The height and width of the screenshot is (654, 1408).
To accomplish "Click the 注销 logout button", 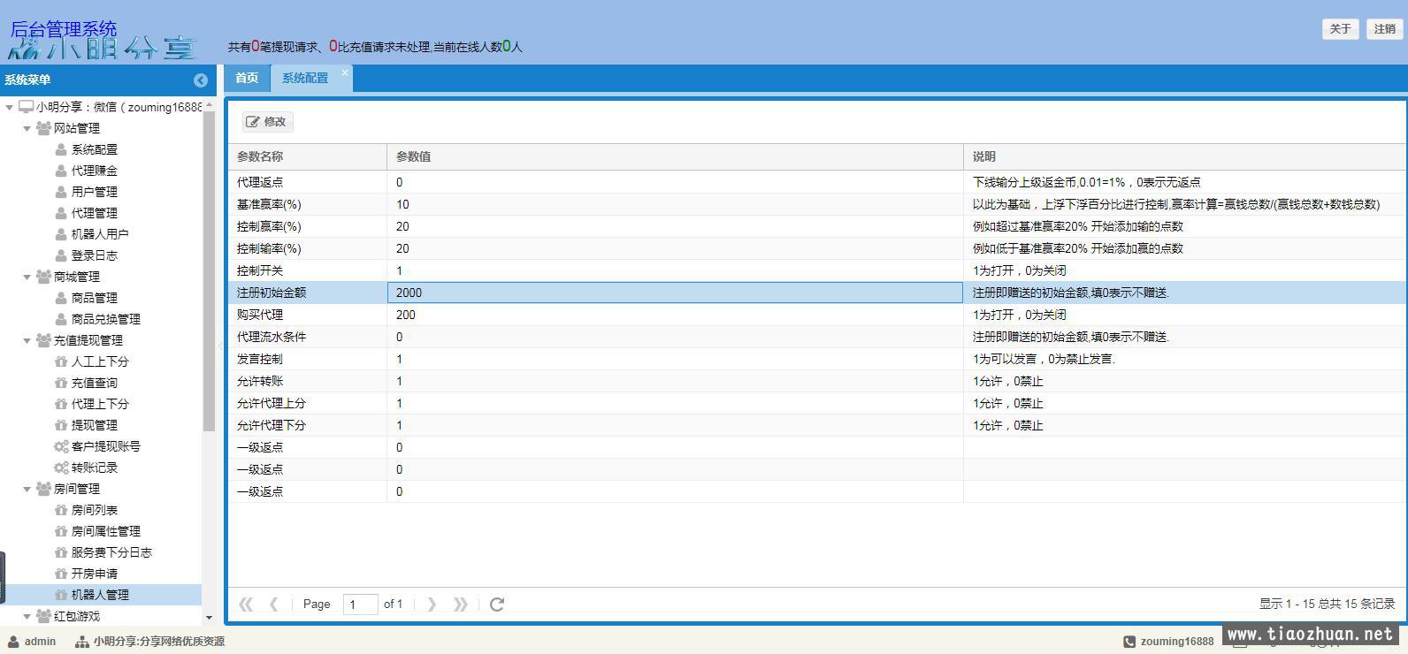I will [1384, 29].
